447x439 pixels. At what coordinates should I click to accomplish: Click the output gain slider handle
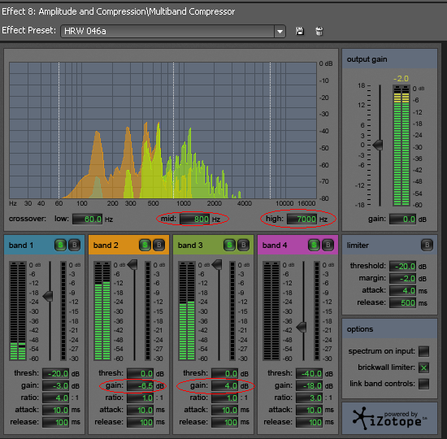(x=378, y=145)
